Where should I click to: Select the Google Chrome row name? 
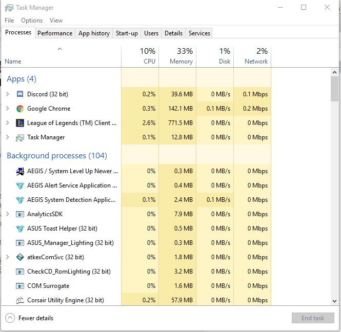[x=49, y=109]
